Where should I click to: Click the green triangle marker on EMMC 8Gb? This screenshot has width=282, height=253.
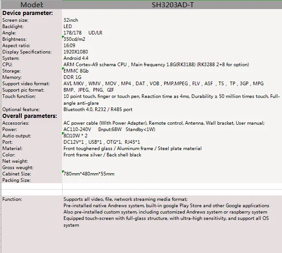click(x=63, y=69)
